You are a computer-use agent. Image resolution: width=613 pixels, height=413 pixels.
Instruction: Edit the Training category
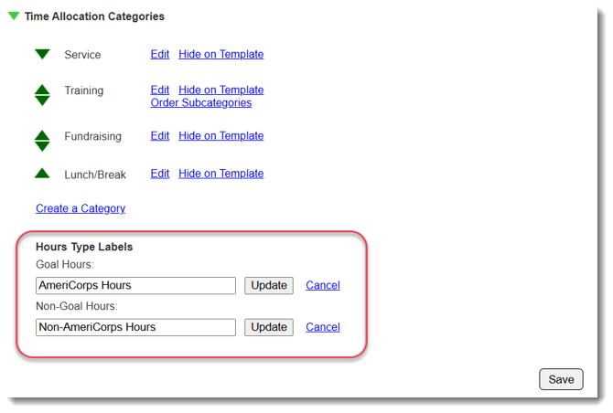(x=160, y=90)
